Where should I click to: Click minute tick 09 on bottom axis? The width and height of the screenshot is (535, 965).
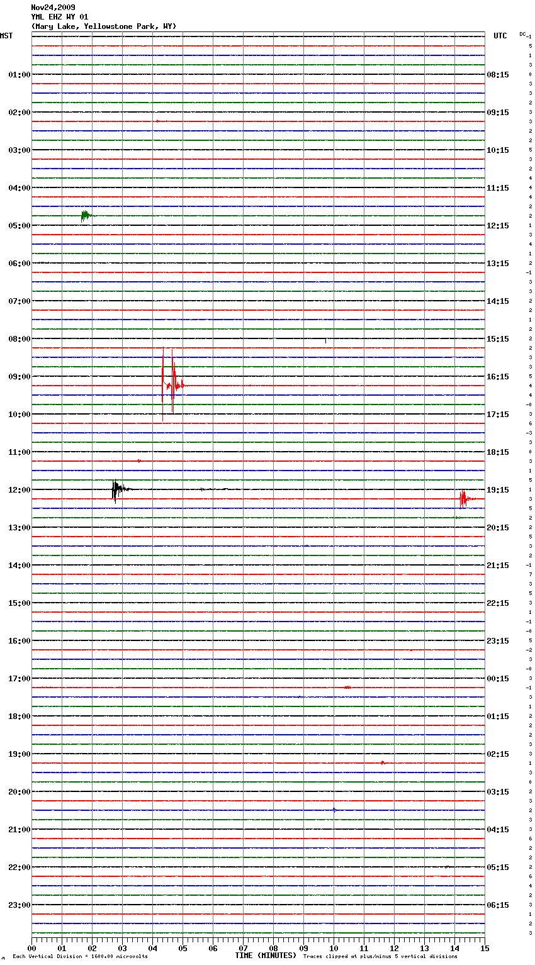[303, 948]
